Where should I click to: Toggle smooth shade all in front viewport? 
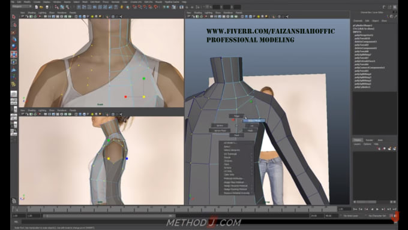click(x=80, y=16)
